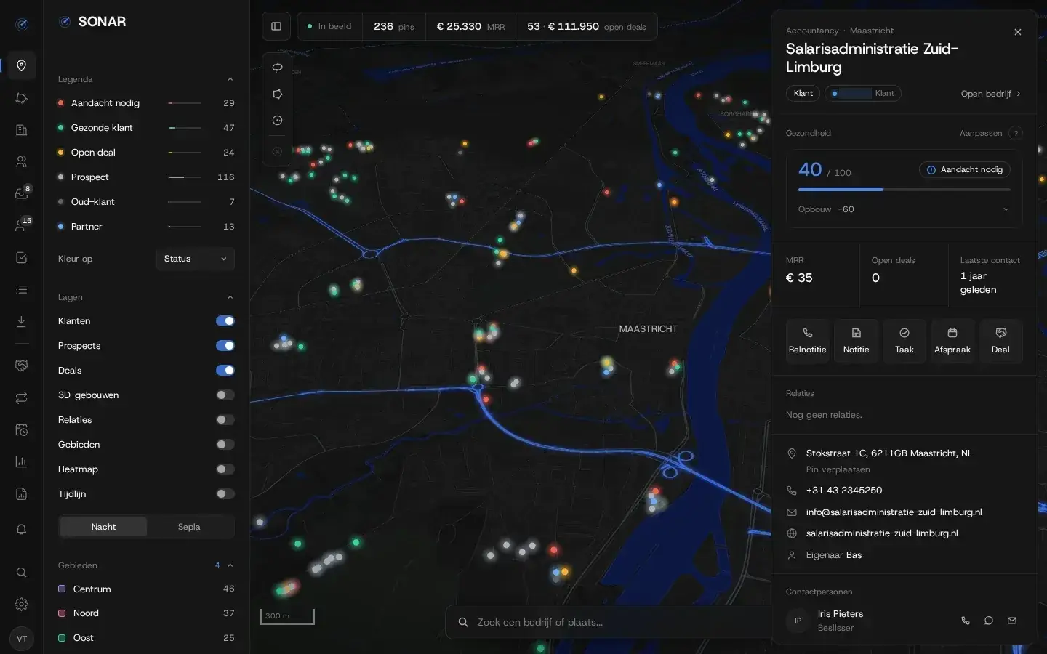The height and width of the screenshot is (654, 1047).
Task: Turn off the Klanten layer
Action: [225, 321]
